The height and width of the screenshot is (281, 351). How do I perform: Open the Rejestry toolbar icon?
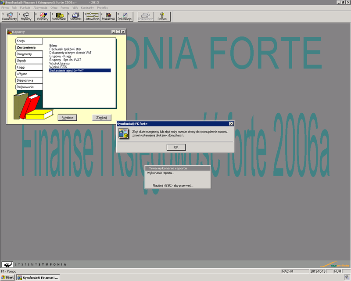click(x=43, y=17)
